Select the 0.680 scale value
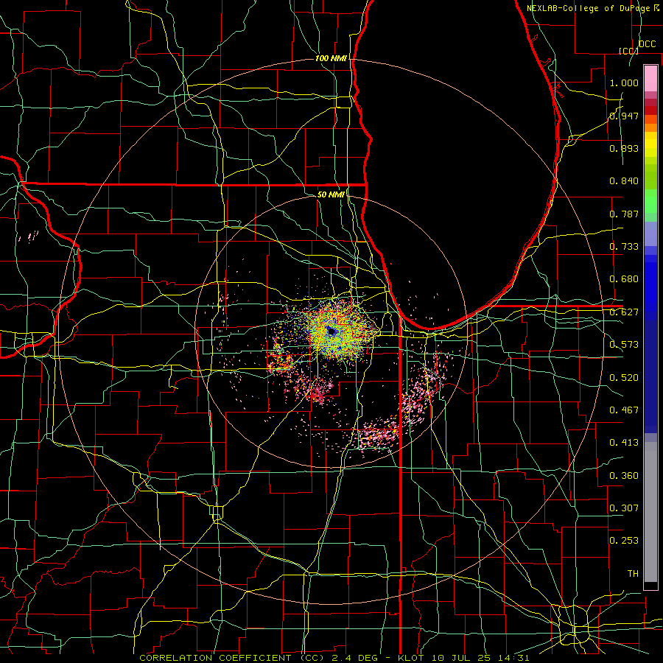Screen dimensions: 663x663 coord(624,278)
